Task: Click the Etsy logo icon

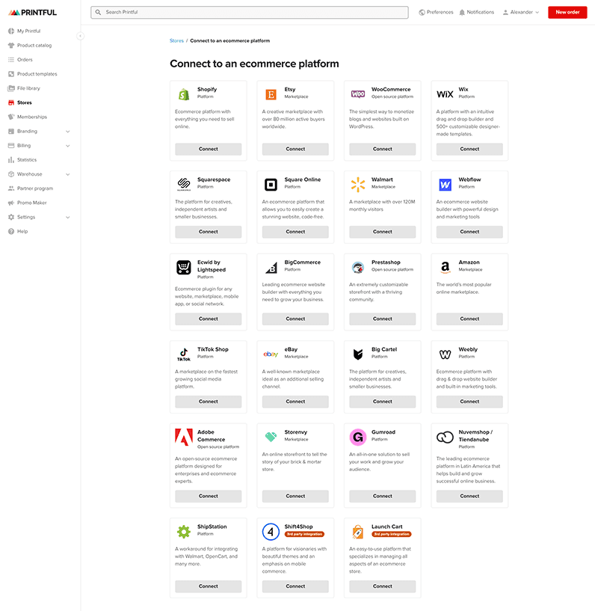Action: coord(271,94)
